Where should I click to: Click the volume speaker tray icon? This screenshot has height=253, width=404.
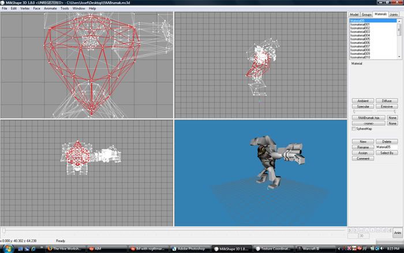pyautogui.click(x=382, y=248)
